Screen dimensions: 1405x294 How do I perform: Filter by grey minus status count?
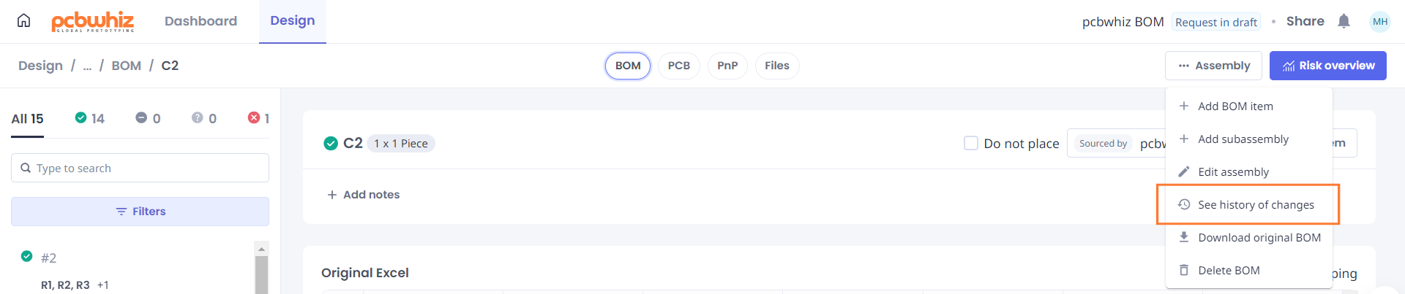148,118
